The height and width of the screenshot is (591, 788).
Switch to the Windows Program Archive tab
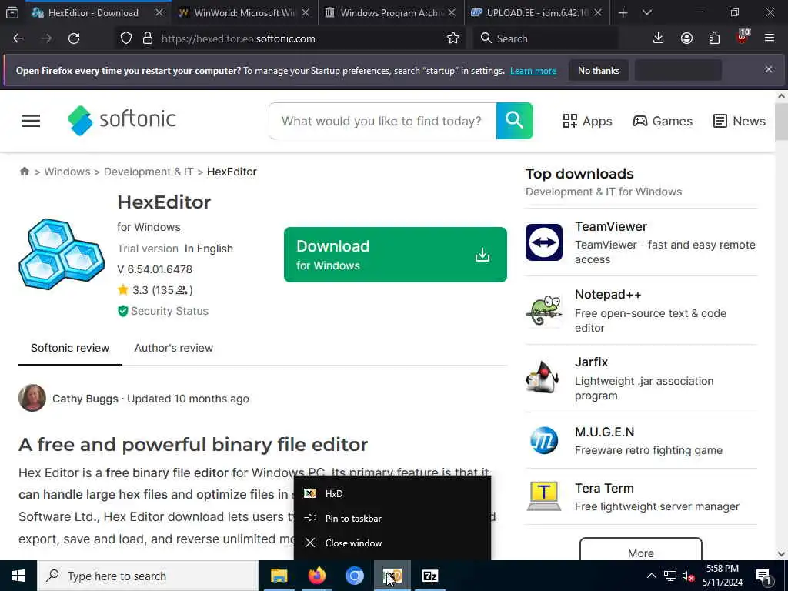390,12
